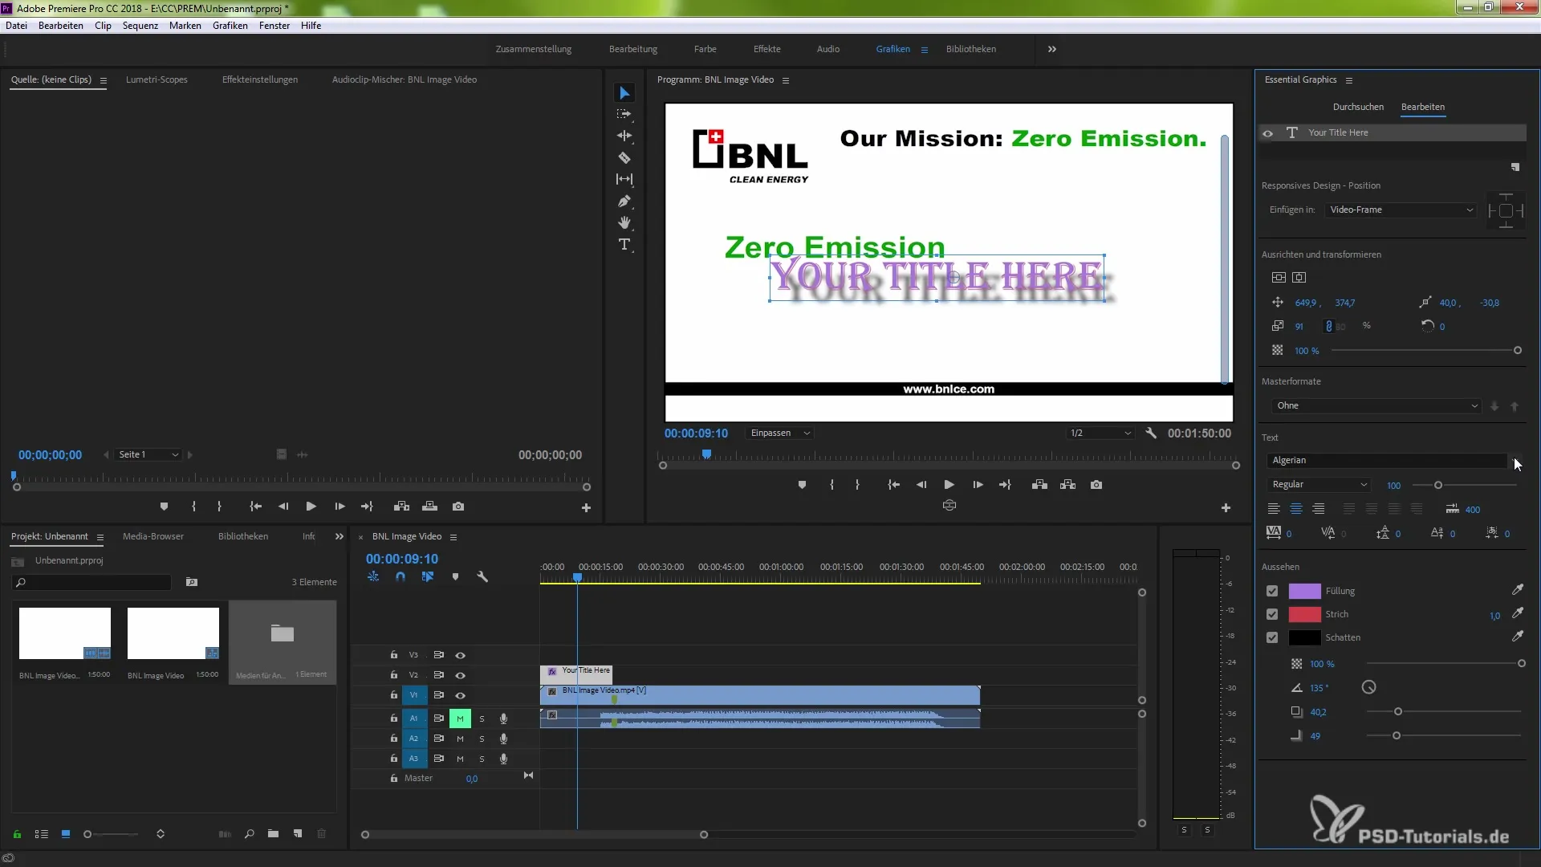The height and width of the screenshot is (867, 1541).
Task: Open Einpassen zoom level dropdown
Action: [x=779, y=433]
